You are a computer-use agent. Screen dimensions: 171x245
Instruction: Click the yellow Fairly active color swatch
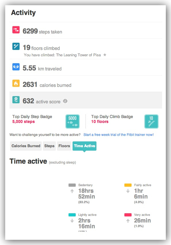click(128, 185)
